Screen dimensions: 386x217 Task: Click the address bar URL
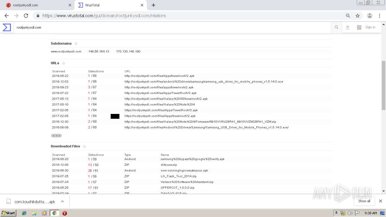pos(104,16)
